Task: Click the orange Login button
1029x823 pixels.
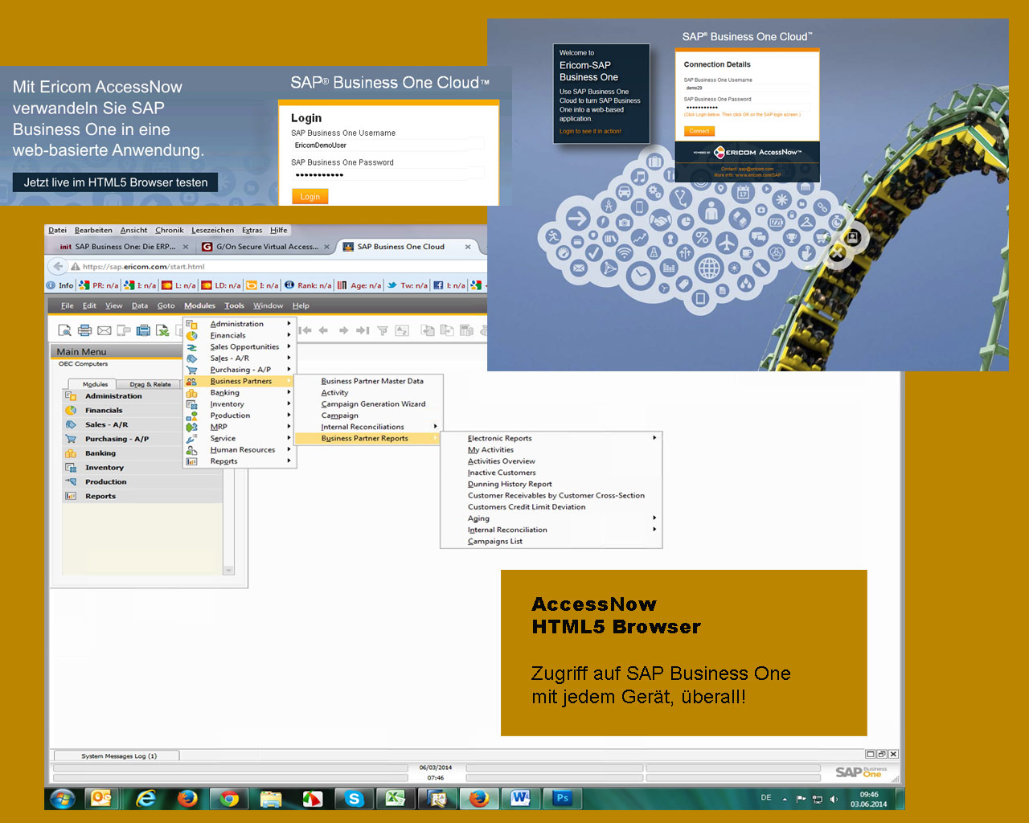Action: point(310,196)
